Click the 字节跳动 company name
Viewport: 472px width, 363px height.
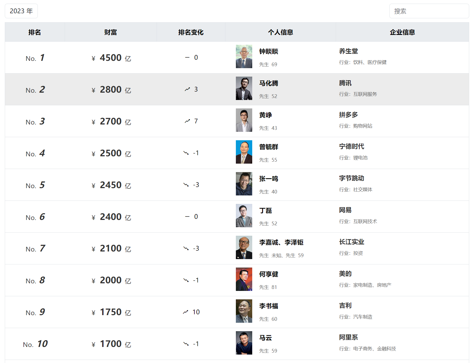(352, 178)
